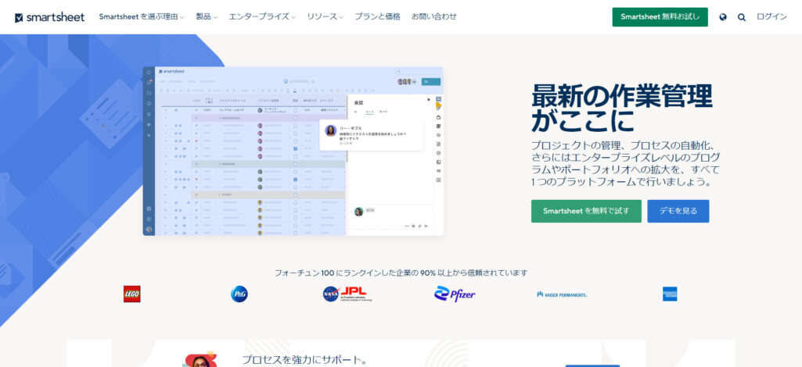Click the Smartsheet logo in the header
The height and width of the screenshot is (367, 802).
(x=49, y=17)
